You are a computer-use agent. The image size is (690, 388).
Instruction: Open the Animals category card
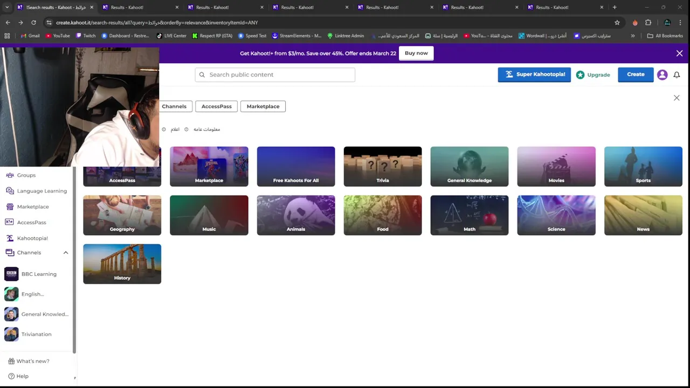point(296,215)
